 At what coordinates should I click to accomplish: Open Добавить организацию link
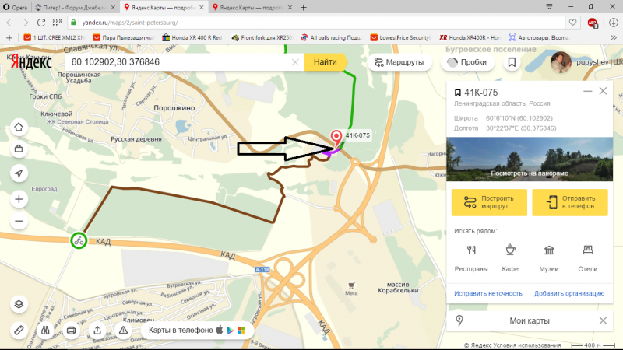(569, 294)
